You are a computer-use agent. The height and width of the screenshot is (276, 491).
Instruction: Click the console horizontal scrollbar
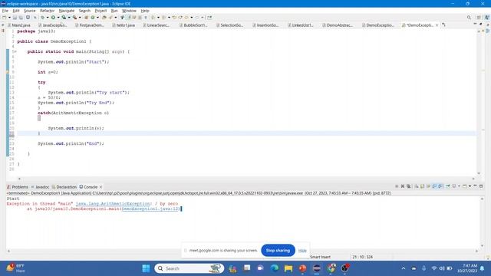[242, 251]
